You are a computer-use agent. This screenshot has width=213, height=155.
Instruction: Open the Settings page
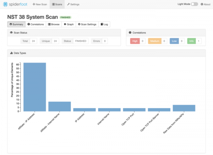[x=73, y=4]
